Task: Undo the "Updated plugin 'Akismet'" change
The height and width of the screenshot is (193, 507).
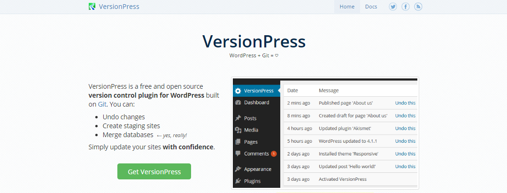Action: coord(405,128)
